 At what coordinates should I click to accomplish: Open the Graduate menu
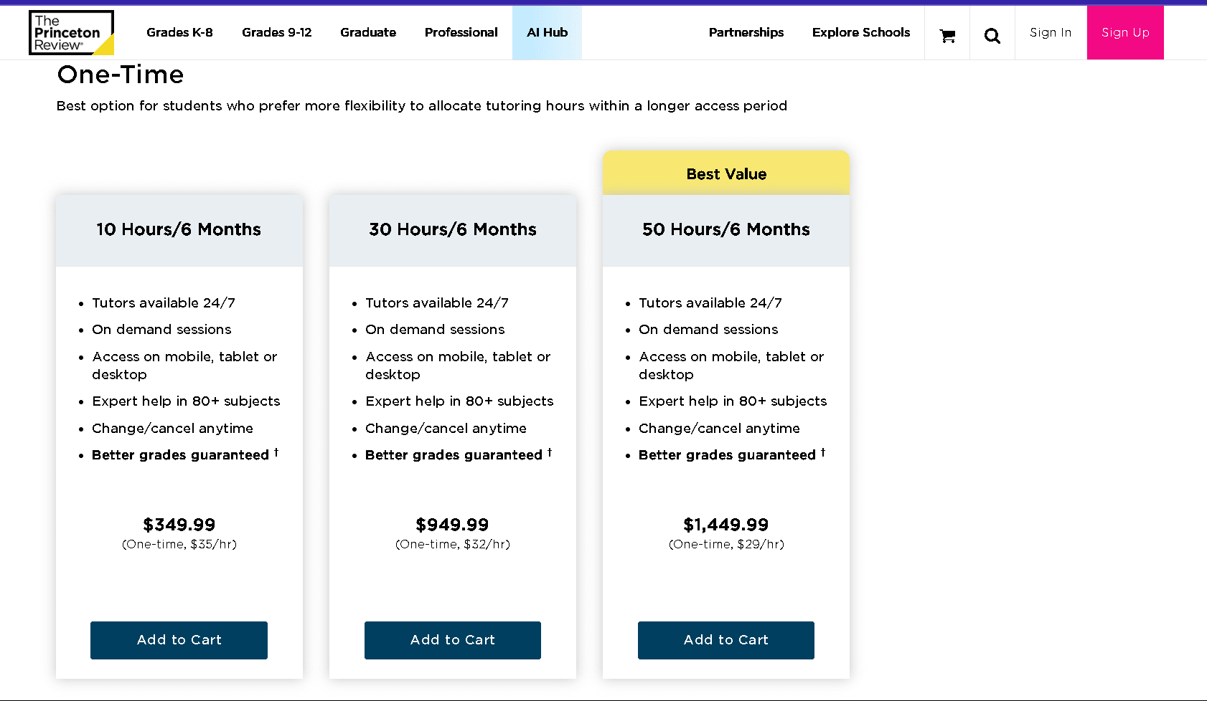point(368,32)
